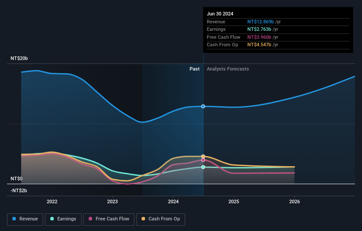Toggle the Cash From Op series

click(160, 219)
